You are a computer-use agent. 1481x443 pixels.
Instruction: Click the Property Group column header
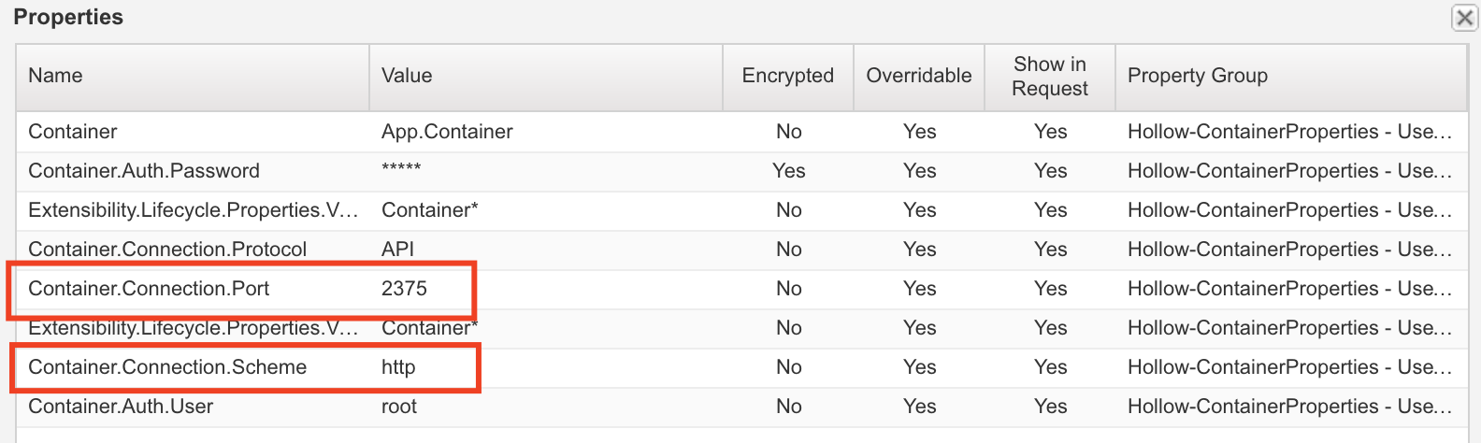tap(1197, 76)
